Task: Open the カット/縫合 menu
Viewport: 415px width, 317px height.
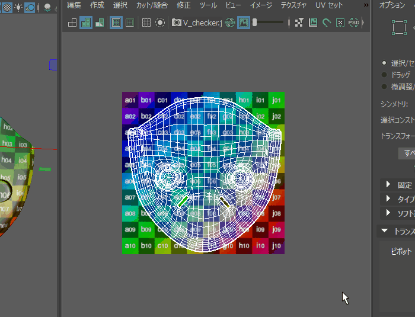Action: coord(152,5)
